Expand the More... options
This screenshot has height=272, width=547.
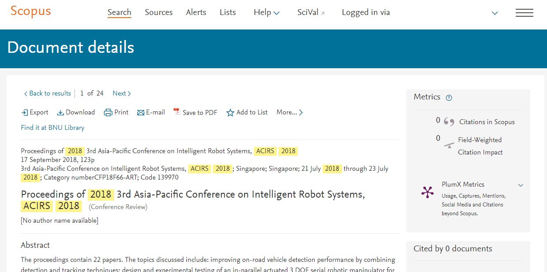pyautogui.click(x=290, y=112)
